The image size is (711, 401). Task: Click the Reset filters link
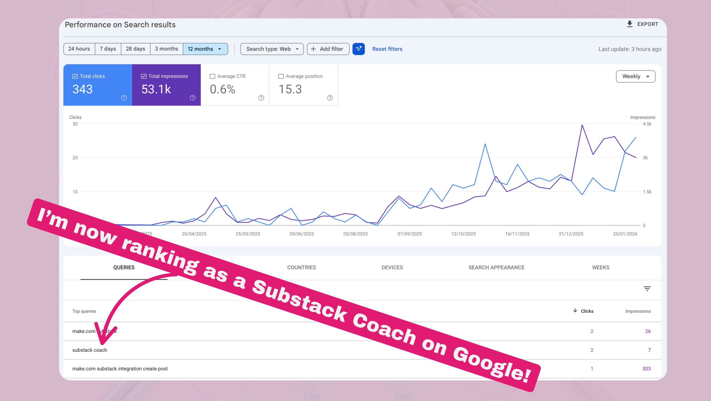387,49
